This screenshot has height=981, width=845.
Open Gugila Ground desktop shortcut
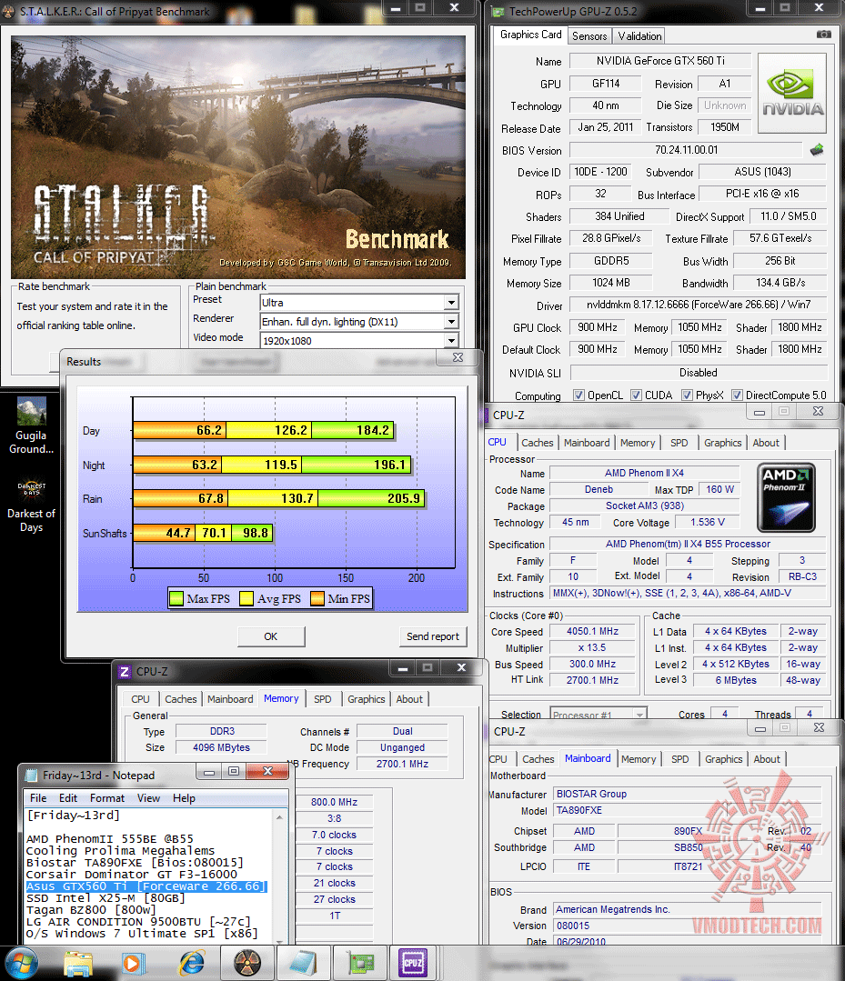(x=31, y=425)
